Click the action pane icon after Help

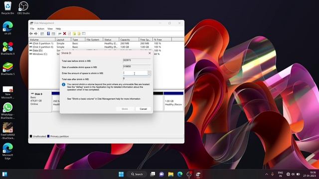pos(53,34)
